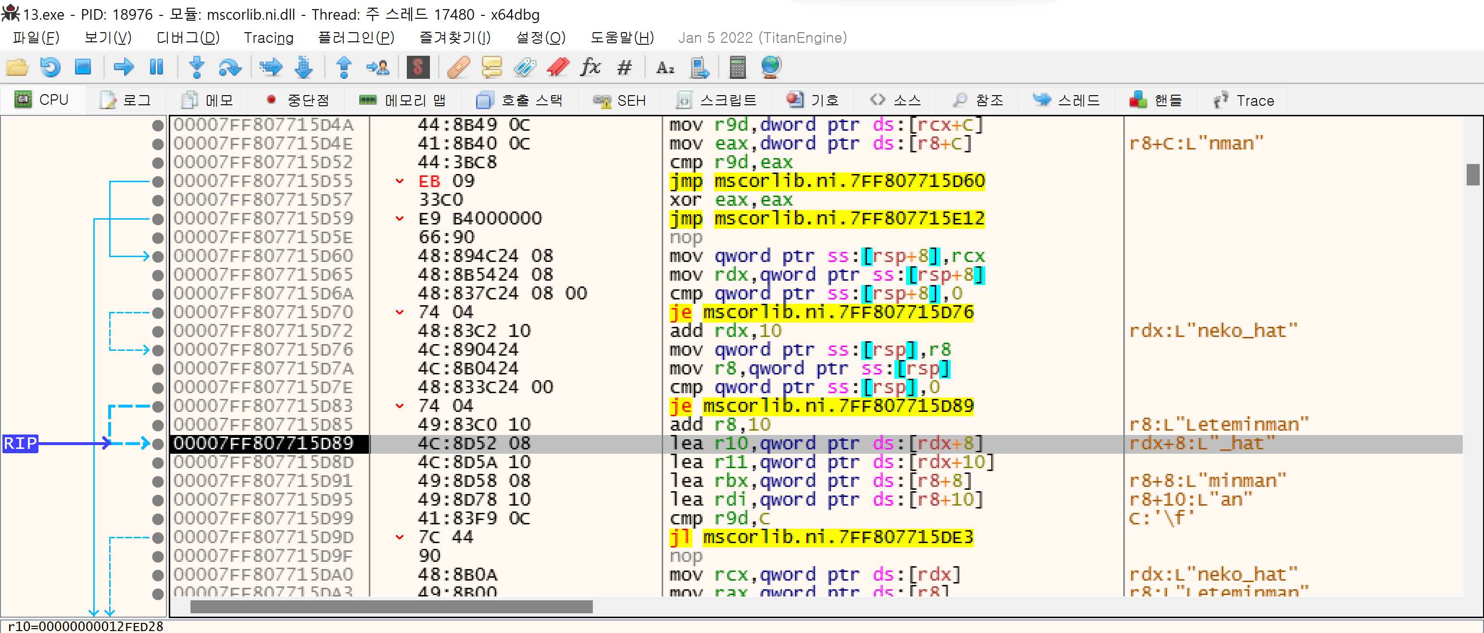The height and width of the screenshot is (633, 1484).
Task: Toggle breakpoint dot at address 00007FF807715D4A
Action: coord(158,125)
